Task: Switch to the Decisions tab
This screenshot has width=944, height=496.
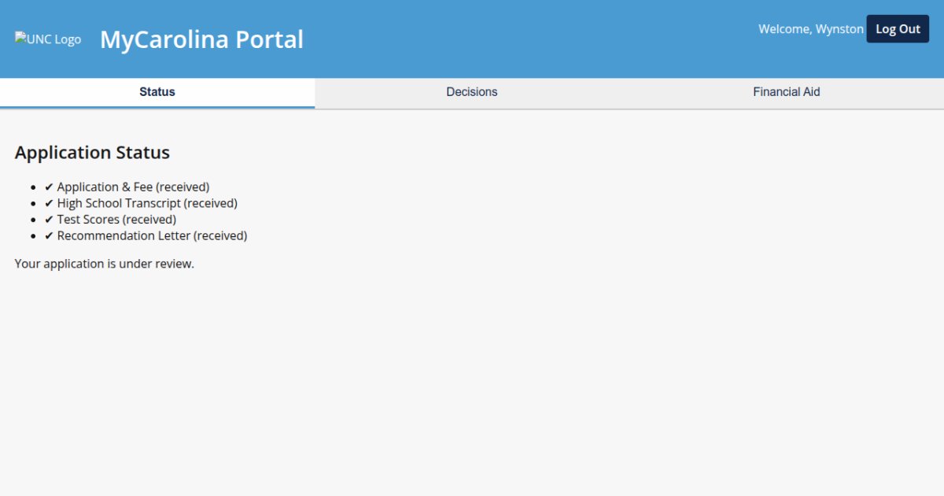Action: [472, 92]
